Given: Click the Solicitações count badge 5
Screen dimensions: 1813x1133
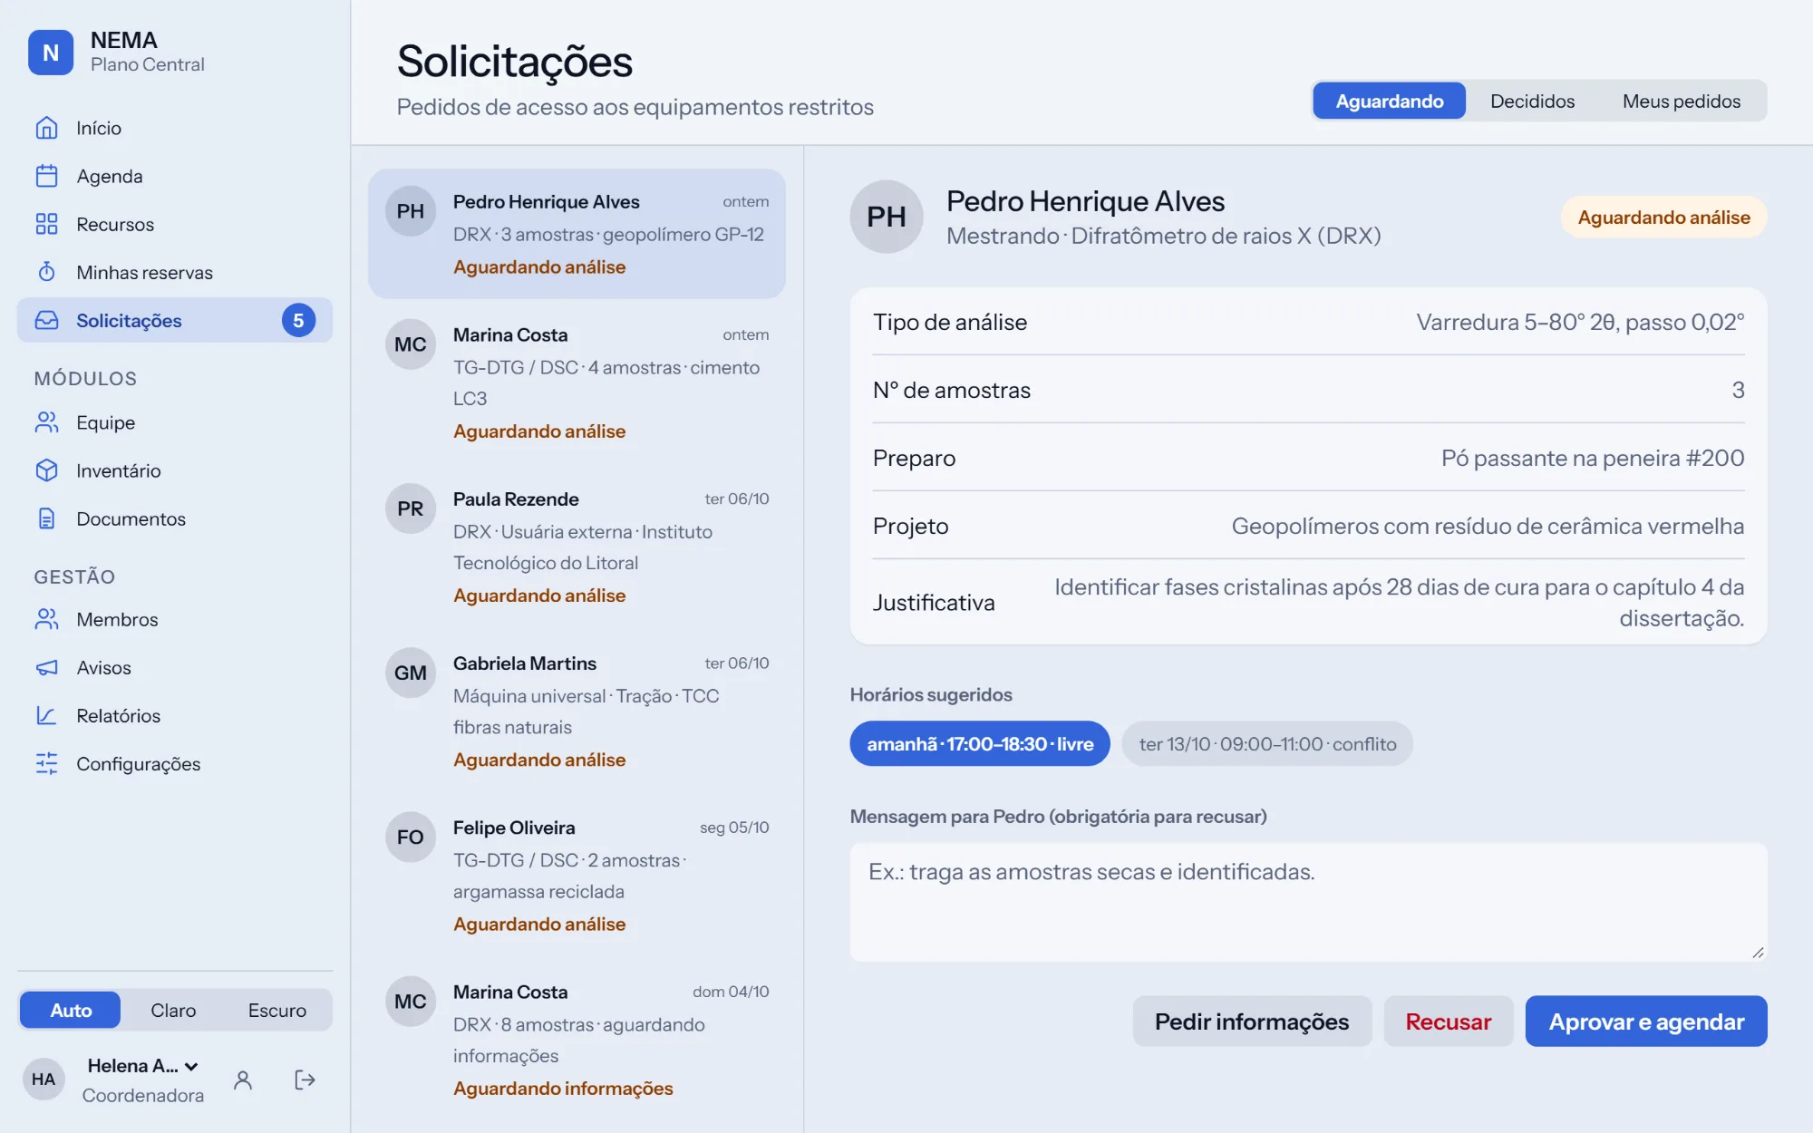Looking at the screenshot, I should [x=298, y=320].
